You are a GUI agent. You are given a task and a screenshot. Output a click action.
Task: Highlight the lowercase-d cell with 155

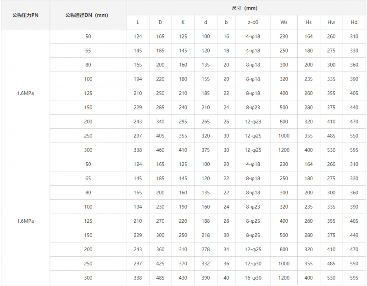click(x=206, y=79)
